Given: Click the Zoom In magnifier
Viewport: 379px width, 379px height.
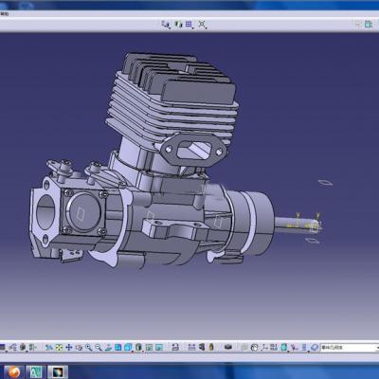Looking at the screenshot, I should point(88,348).
